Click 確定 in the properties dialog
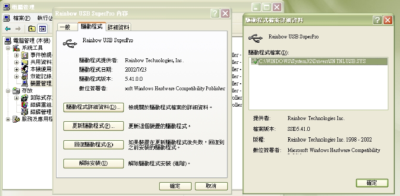This screenshot has height=196, width=400. 175,186
